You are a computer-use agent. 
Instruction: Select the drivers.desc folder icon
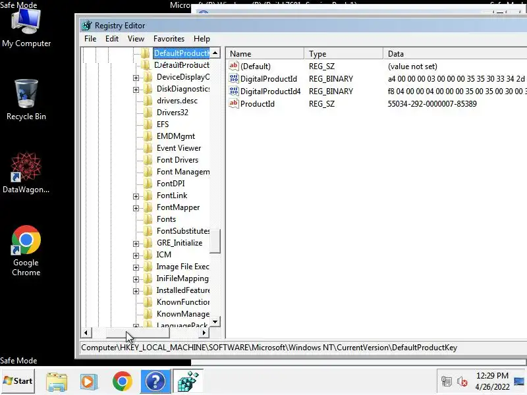point(148,101)
